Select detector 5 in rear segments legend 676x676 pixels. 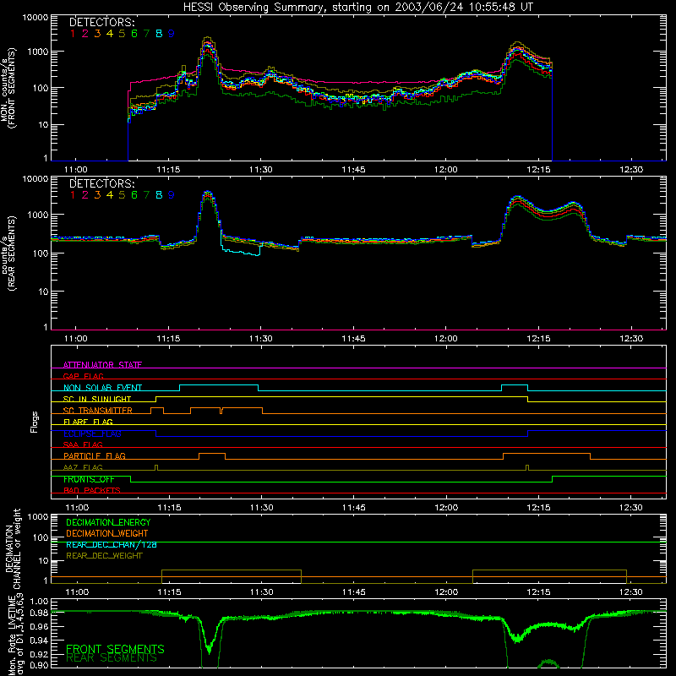[122, 195]
